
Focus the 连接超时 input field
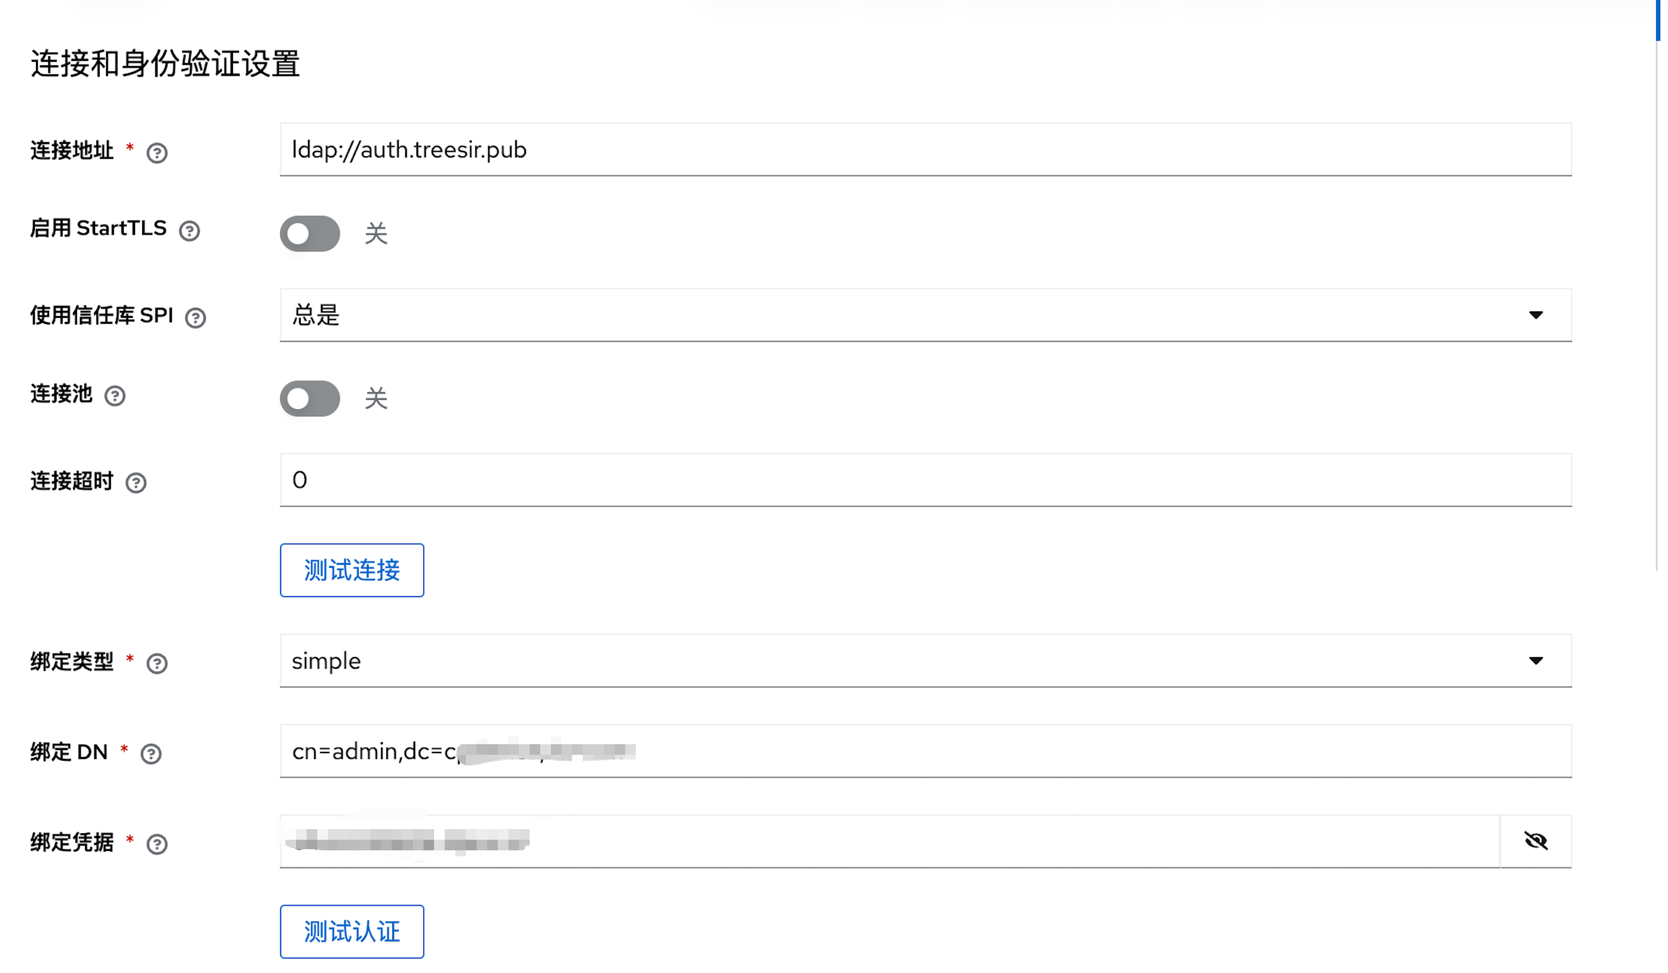[x=925, y=480]
